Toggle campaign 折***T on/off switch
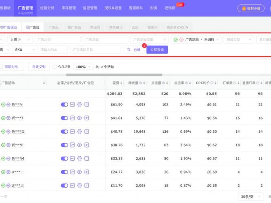 pyautogui.click(x=64, y=118)
